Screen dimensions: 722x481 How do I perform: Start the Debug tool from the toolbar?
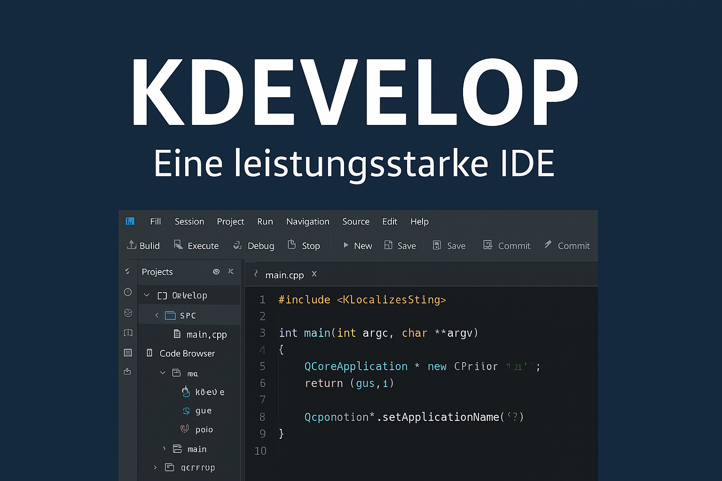(x=237, y=245)
